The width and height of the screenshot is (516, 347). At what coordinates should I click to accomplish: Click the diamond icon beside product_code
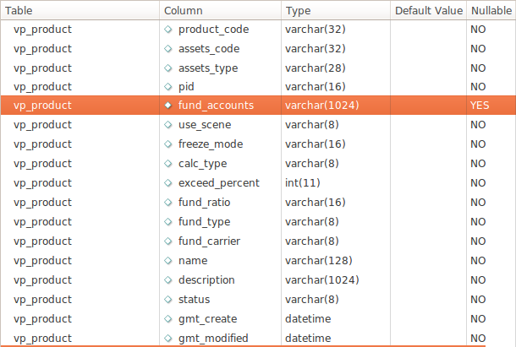point(167,30)
